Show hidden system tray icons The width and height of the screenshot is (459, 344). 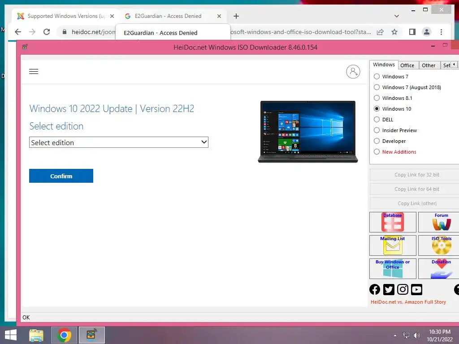tap(395, 335)
